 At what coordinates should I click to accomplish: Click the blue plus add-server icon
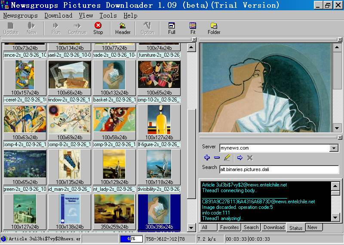tap(207, 158)
